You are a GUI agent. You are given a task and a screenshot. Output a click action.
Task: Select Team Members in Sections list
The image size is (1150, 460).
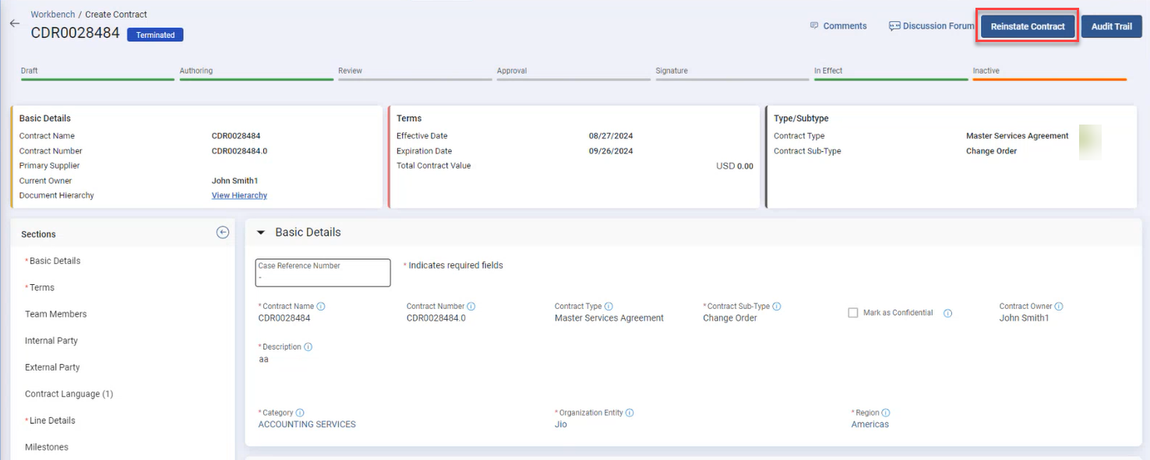pos(56,314)
